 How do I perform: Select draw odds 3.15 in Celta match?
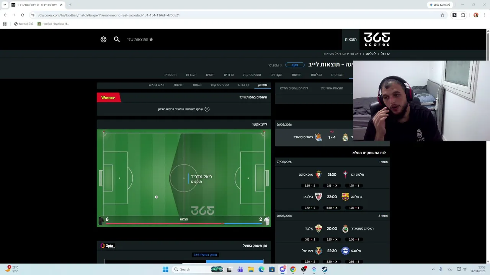(332, 186)
